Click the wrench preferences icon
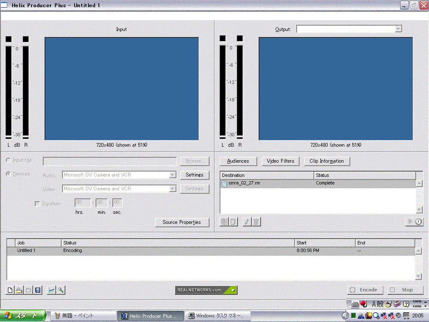Viewport: 429px width, 322px height. click(x=61, y=290)
